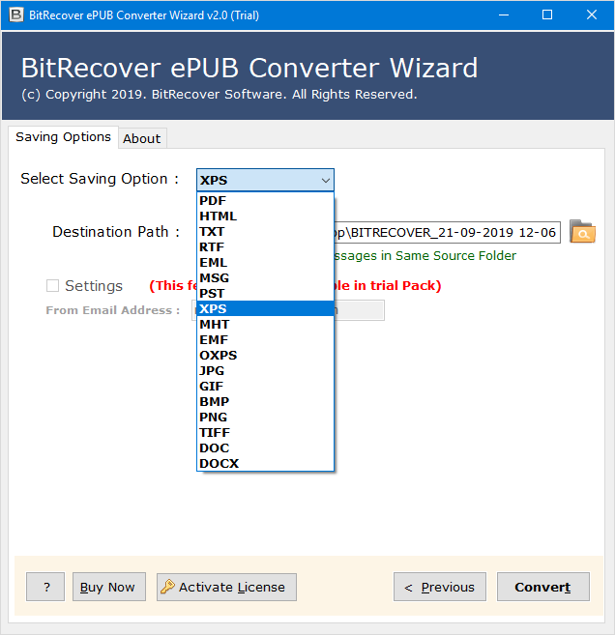
Task: Select PST as the saving format
Action: pos(265,293)
